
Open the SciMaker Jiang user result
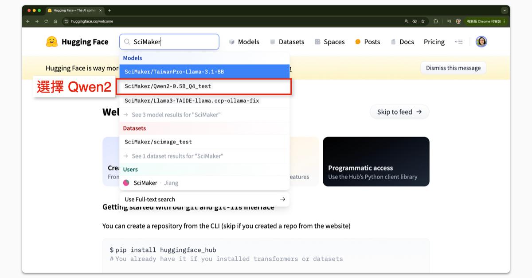pos(204,183)
